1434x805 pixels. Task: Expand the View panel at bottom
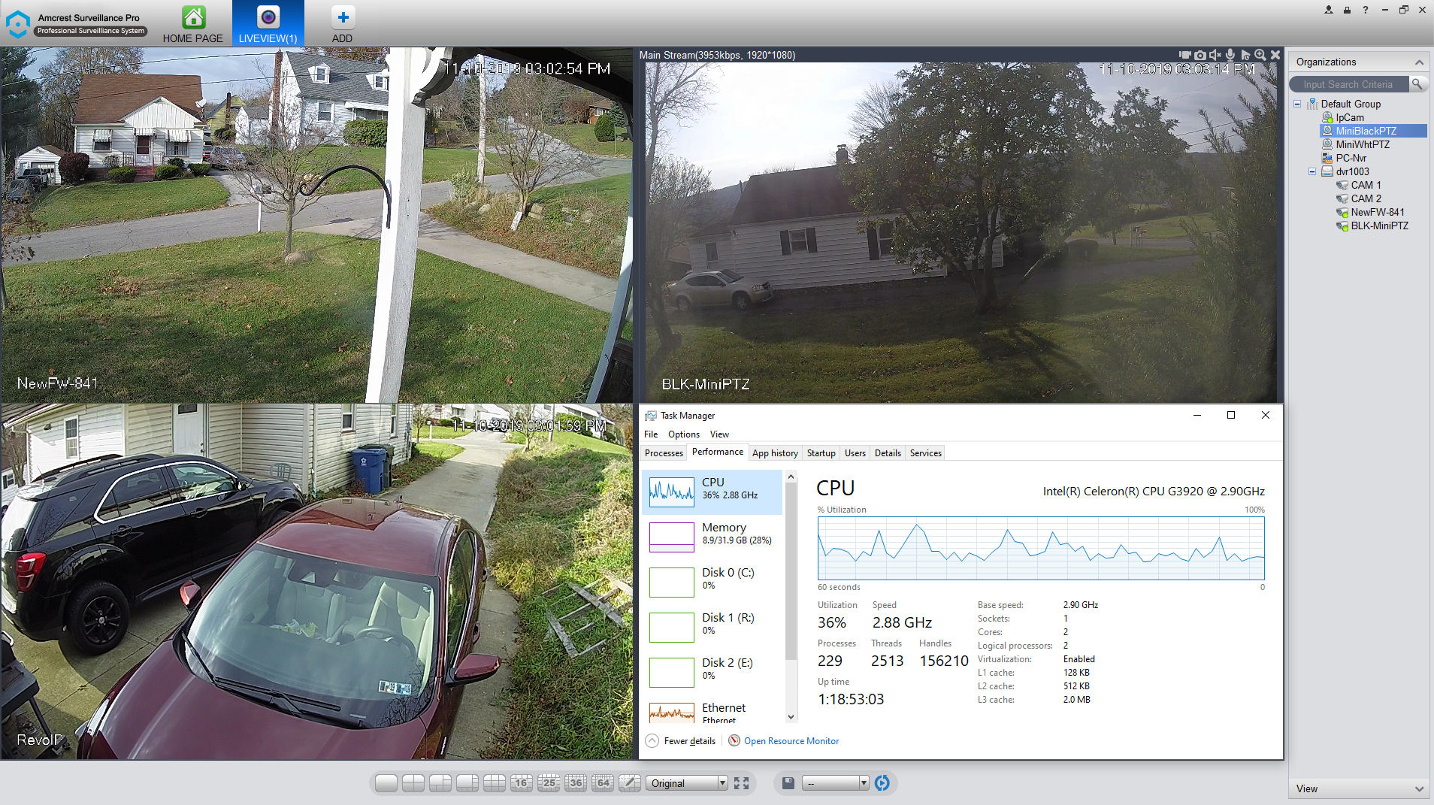(1419, 788)
